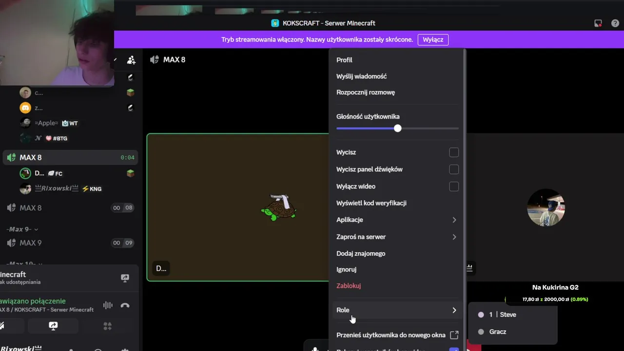Click the ≈Apple≈ WT user entry
Screen dimensions: 624x351
tap(77, 123)
